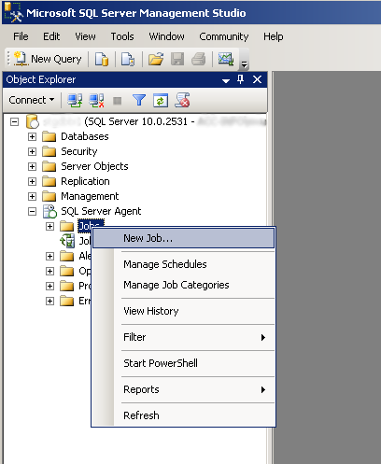This screenshot has height=464, width=381.
Task: Toggle Auto Hide pin on Object Explorer
Action: click(240, 79)
